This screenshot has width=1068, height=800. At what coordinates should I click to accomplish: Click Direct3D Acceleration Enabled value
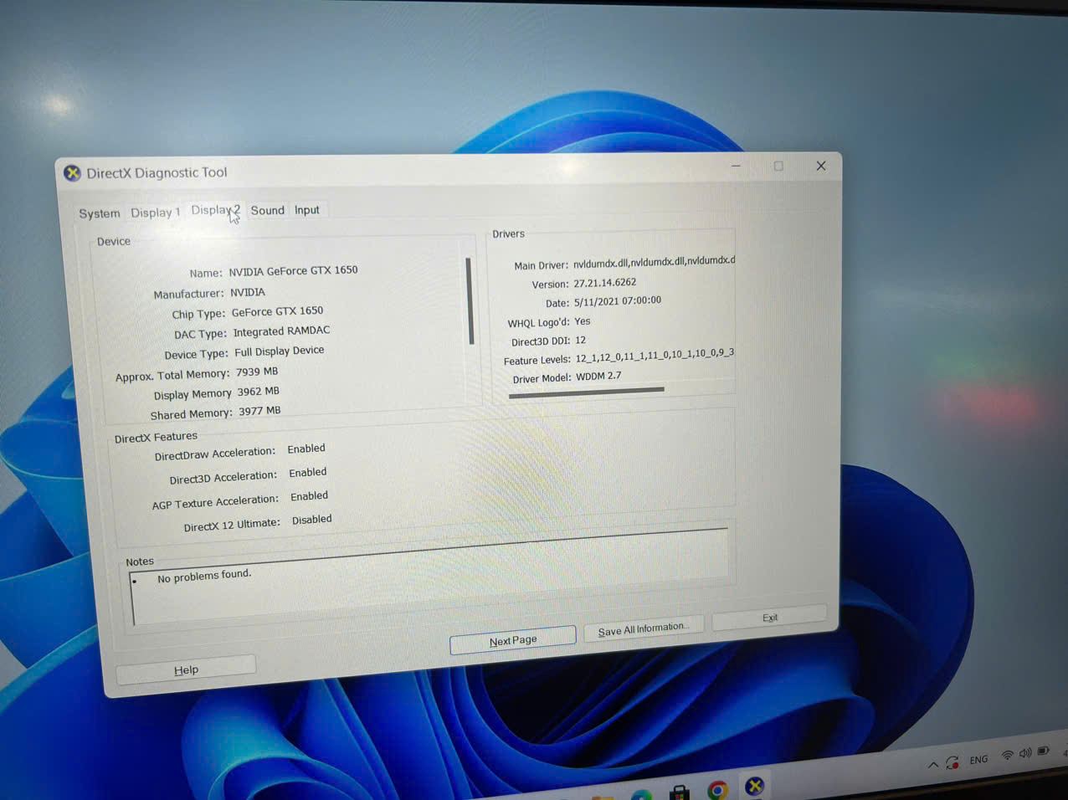[x=308, y=473]
